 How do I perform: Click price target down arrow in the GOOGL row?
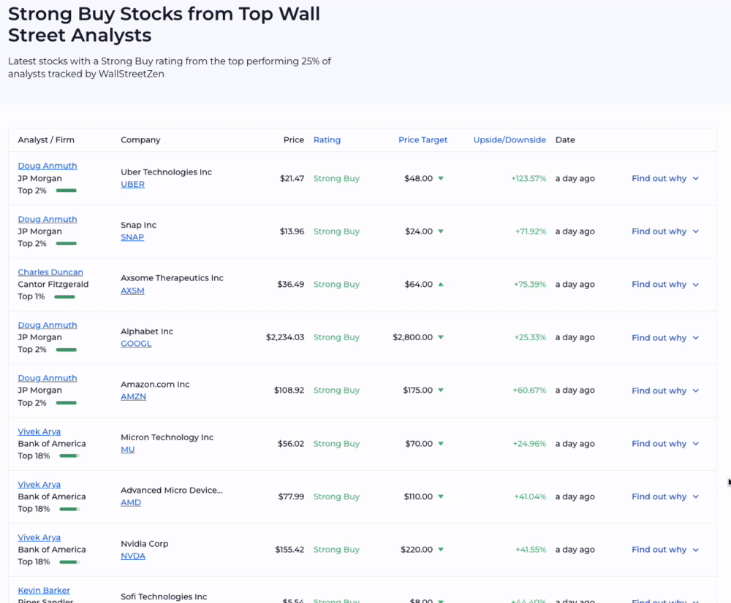[441, 337]
